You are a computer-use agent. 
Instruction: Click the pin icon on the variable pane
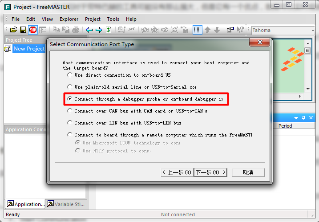tap(303, 118)
